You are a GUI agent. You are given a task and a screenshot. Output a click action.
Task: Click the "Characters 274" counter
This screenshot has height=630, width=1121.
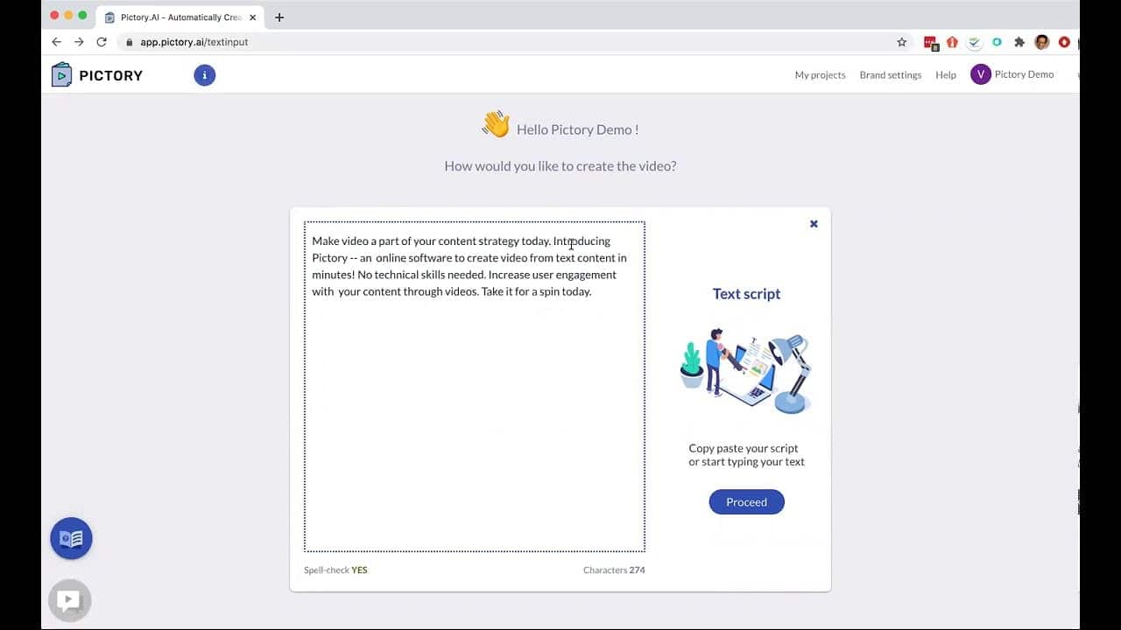(x=614, y=570)
